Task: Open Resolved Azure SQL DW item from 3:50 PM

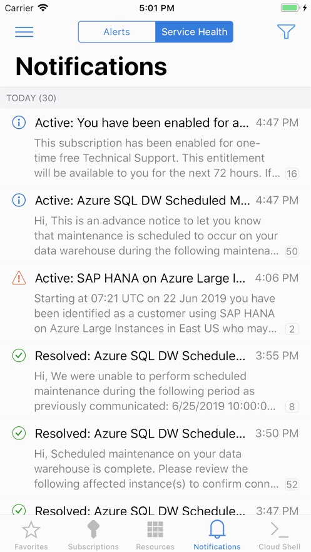Action: tap(155, 458)
